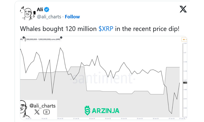The width and height of the screenshot is (204, 122).
Task: Remove the 100,000,000 - 1,000,000,000 coins metric tag
Action: pos(61,38)
